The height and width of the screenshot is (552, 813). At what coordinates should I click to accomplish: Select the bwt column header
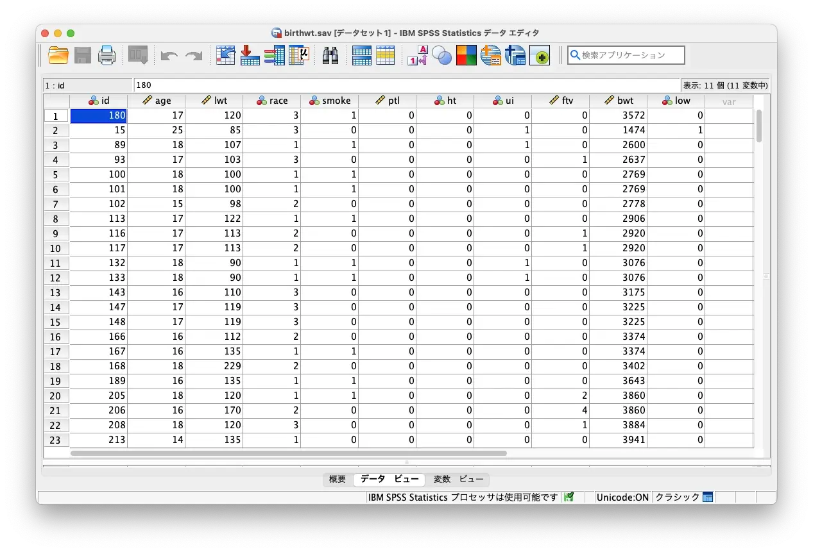pos(619,100)
